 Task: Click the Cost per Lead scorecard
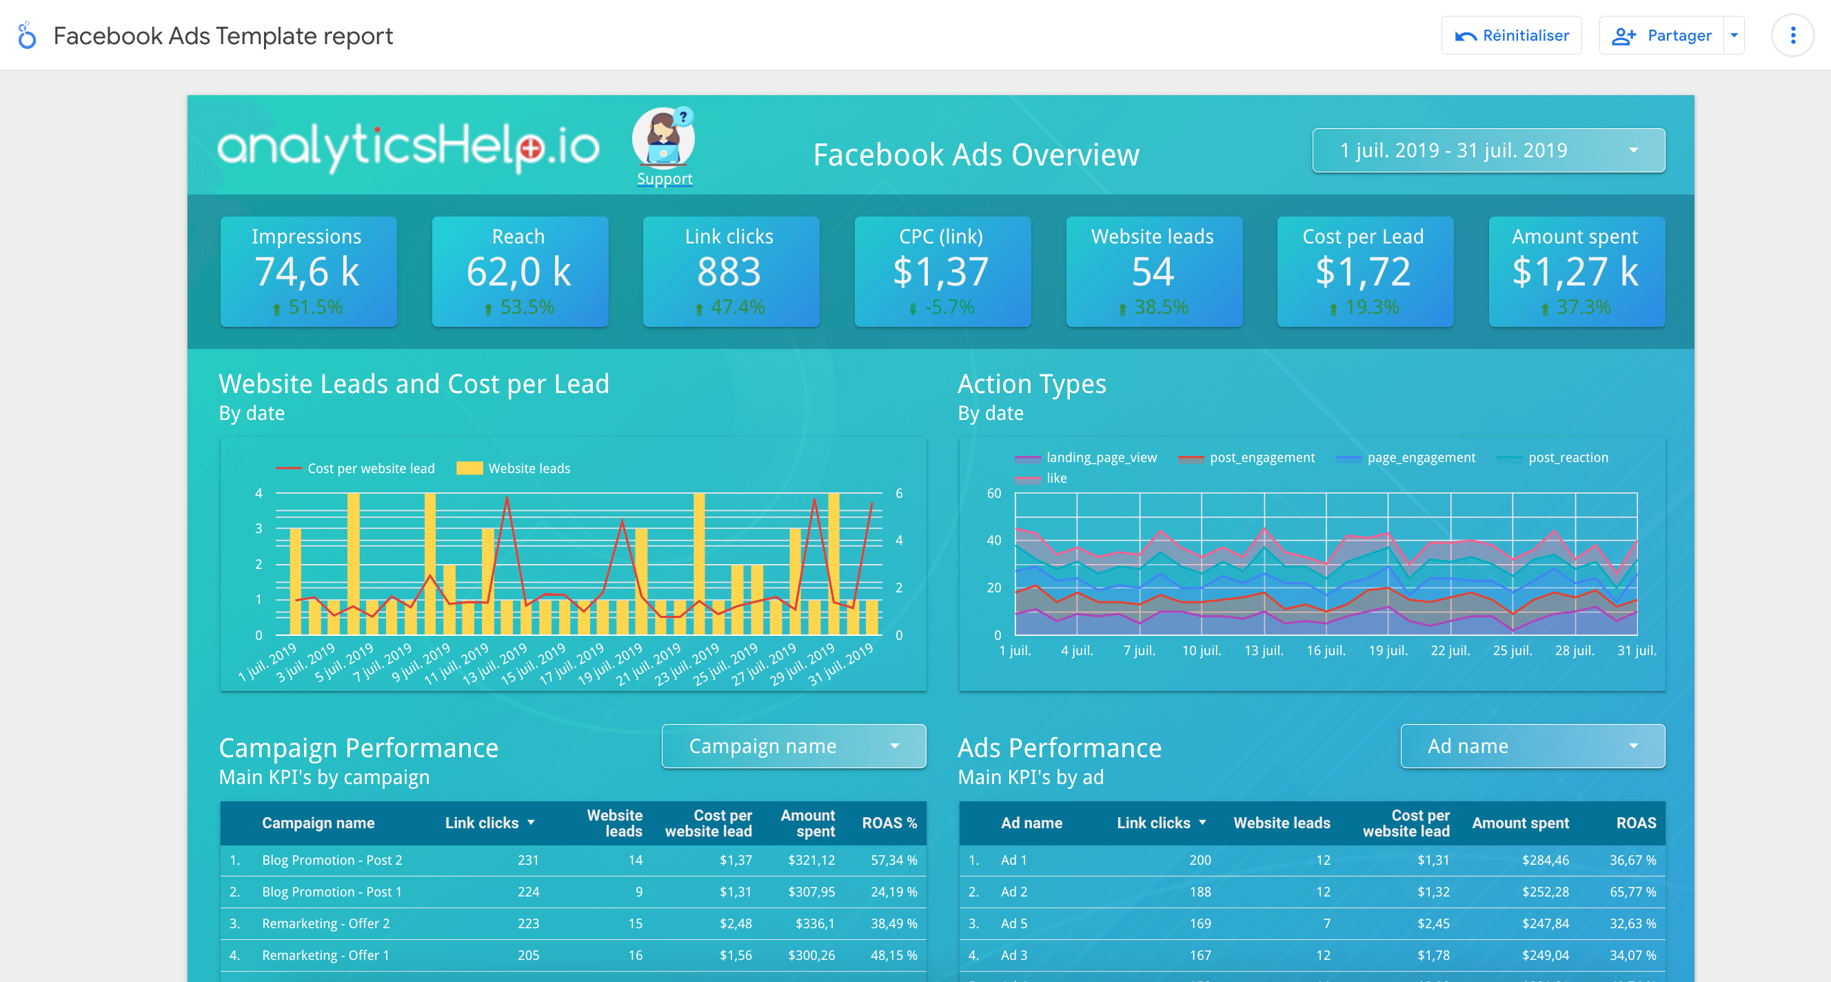pyautogui.click(x=1365, y=271)
